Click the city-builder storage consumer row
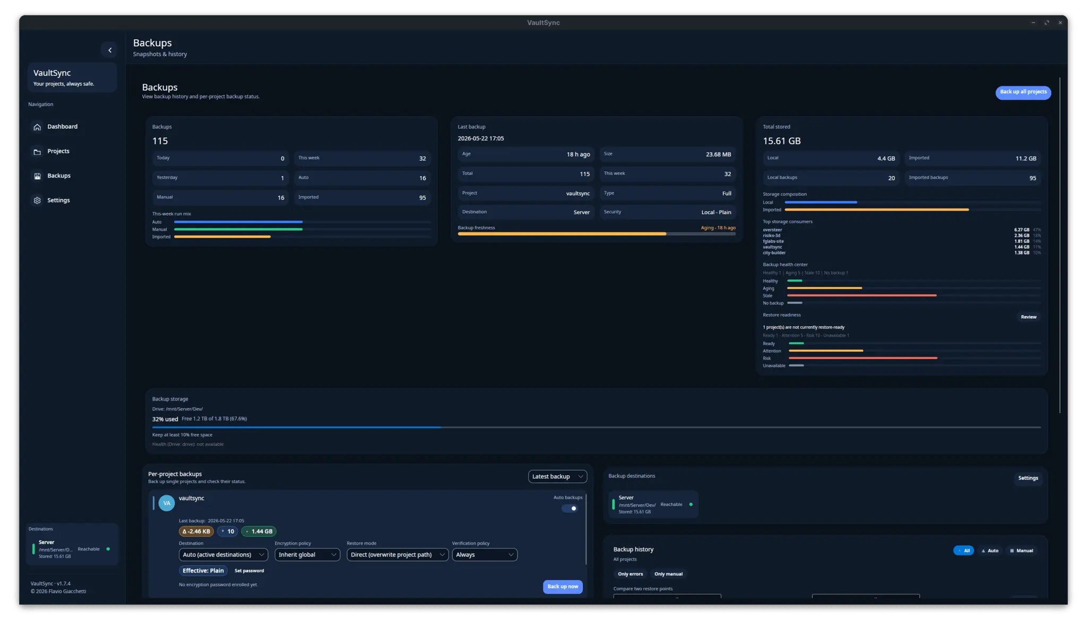 coord(902,253)
